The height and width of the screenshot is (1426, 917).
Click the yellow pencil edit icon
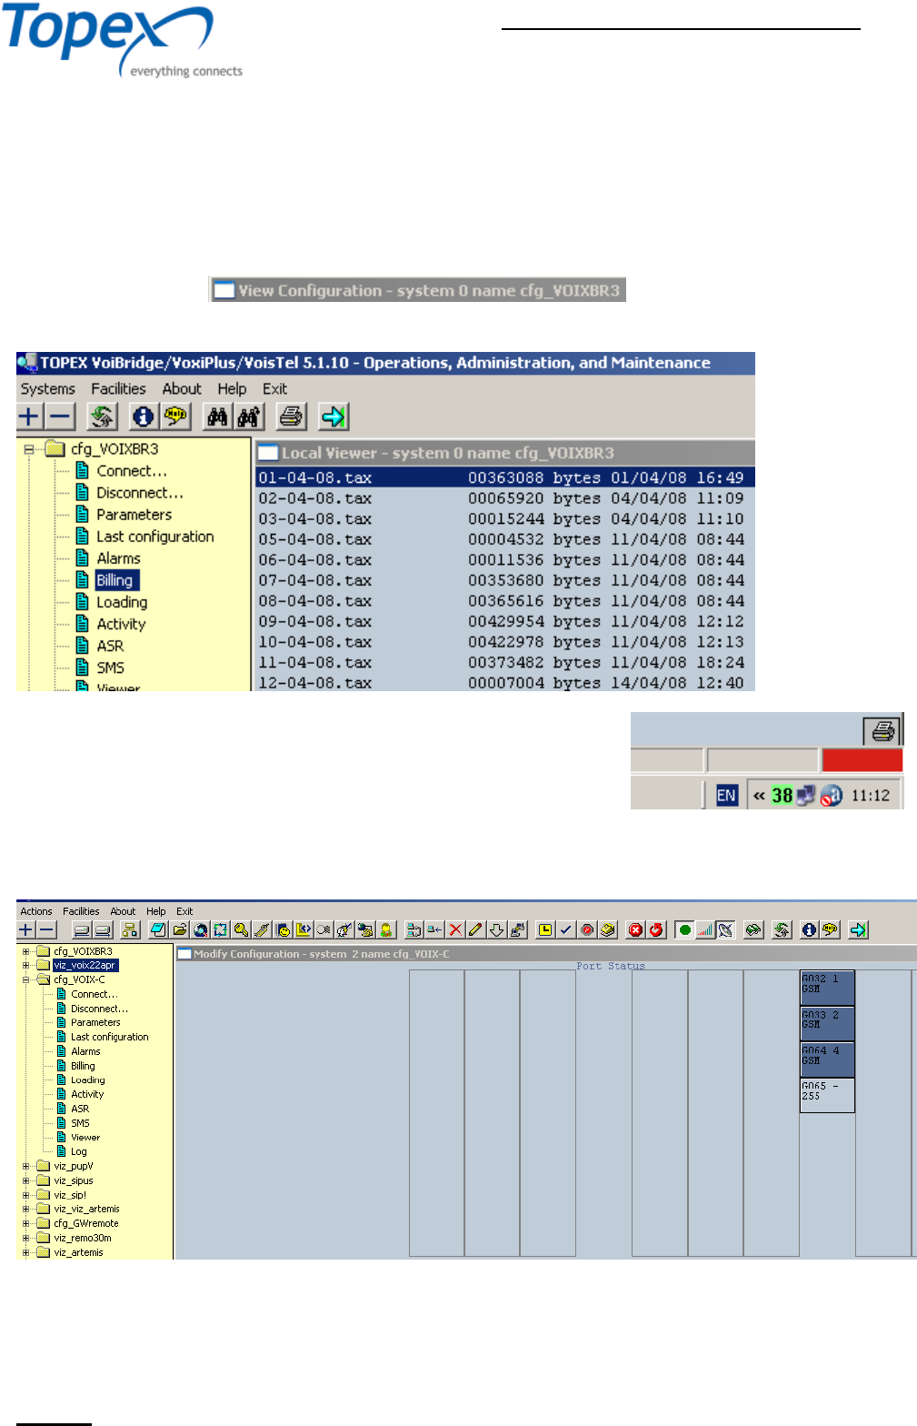click(475, 929)
